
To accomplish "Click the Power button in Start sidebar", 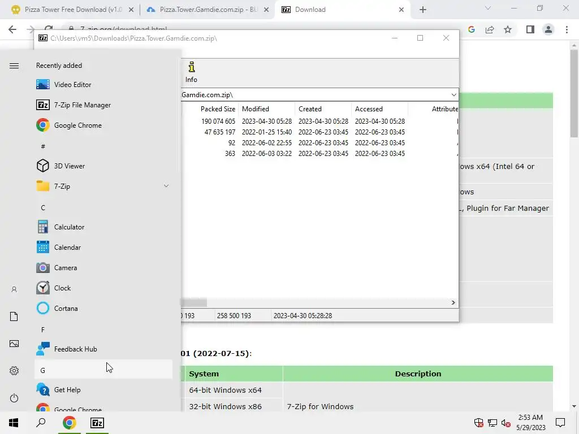I will pyautogui.click(x=14, y=398).
